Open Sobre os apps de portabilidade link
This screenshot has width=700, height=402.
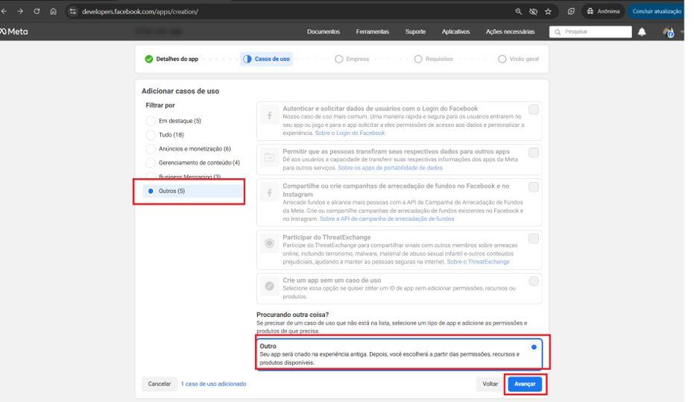click(x=390, y=168)
